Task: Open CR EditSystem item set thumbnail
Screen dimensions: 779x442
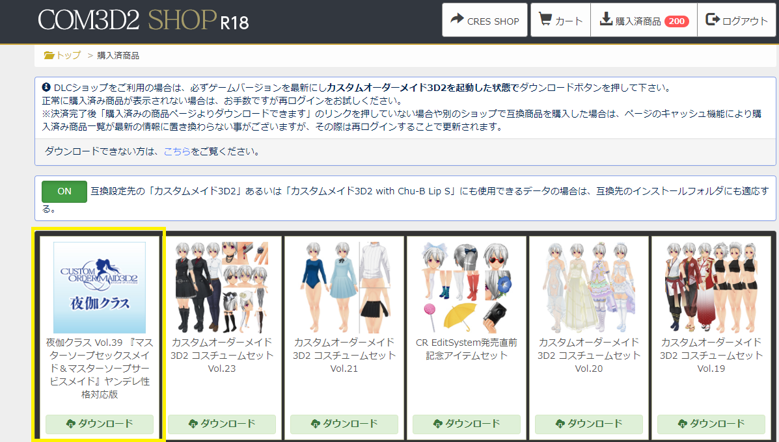Action: pyautogui.click(x=467, y=287)
